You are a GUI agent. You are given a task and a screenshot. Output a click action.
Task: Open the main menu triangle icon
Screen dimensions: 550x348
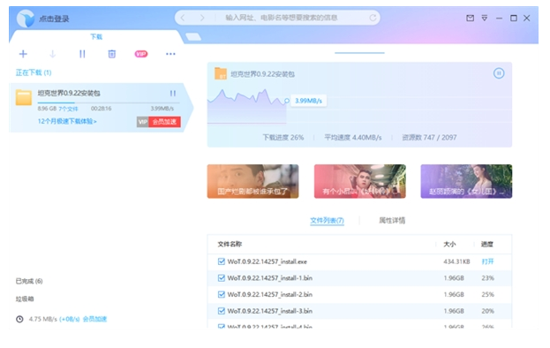[485, 18]
